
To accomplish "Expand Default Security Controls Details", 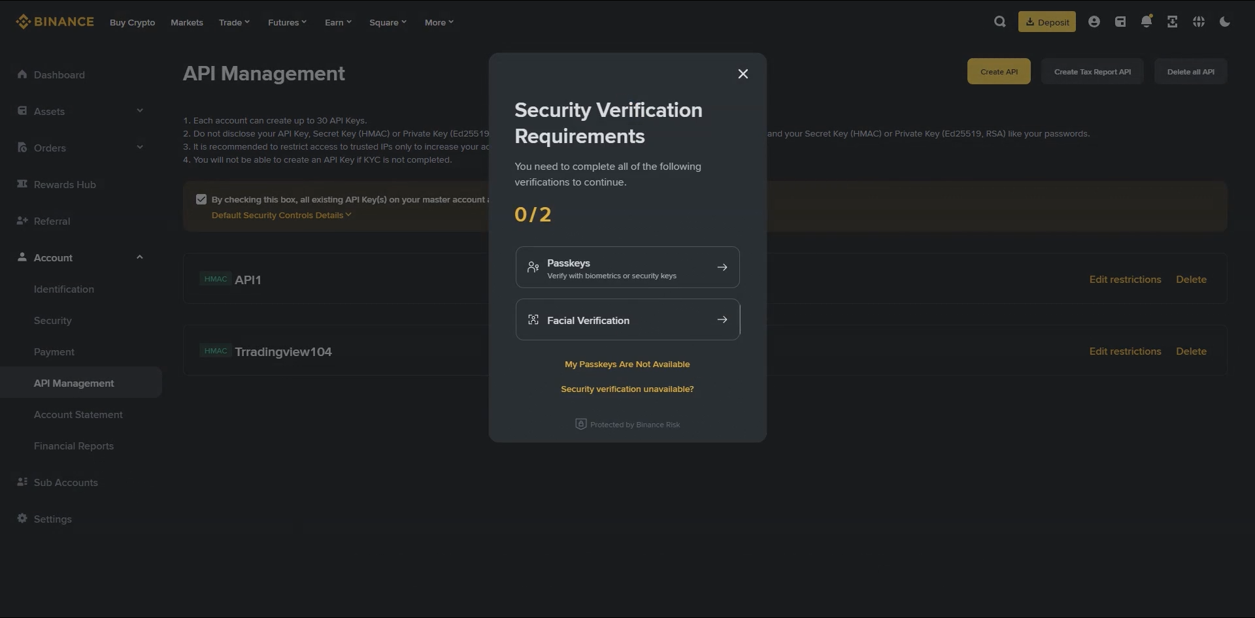I will point(282,215).
